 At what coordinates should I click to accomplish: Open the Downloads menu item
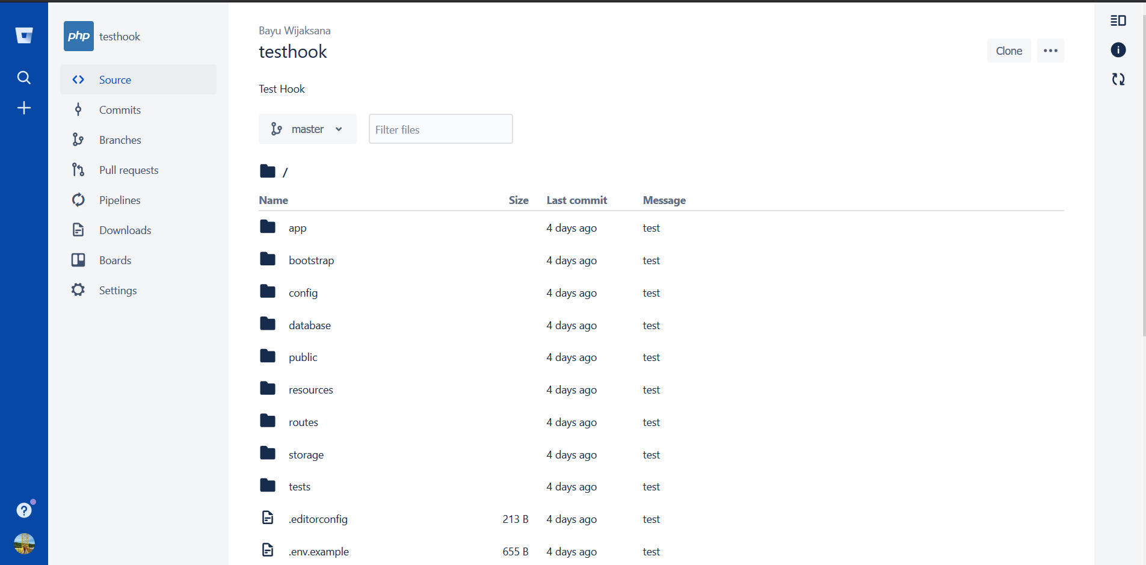(x=138, y=230)
